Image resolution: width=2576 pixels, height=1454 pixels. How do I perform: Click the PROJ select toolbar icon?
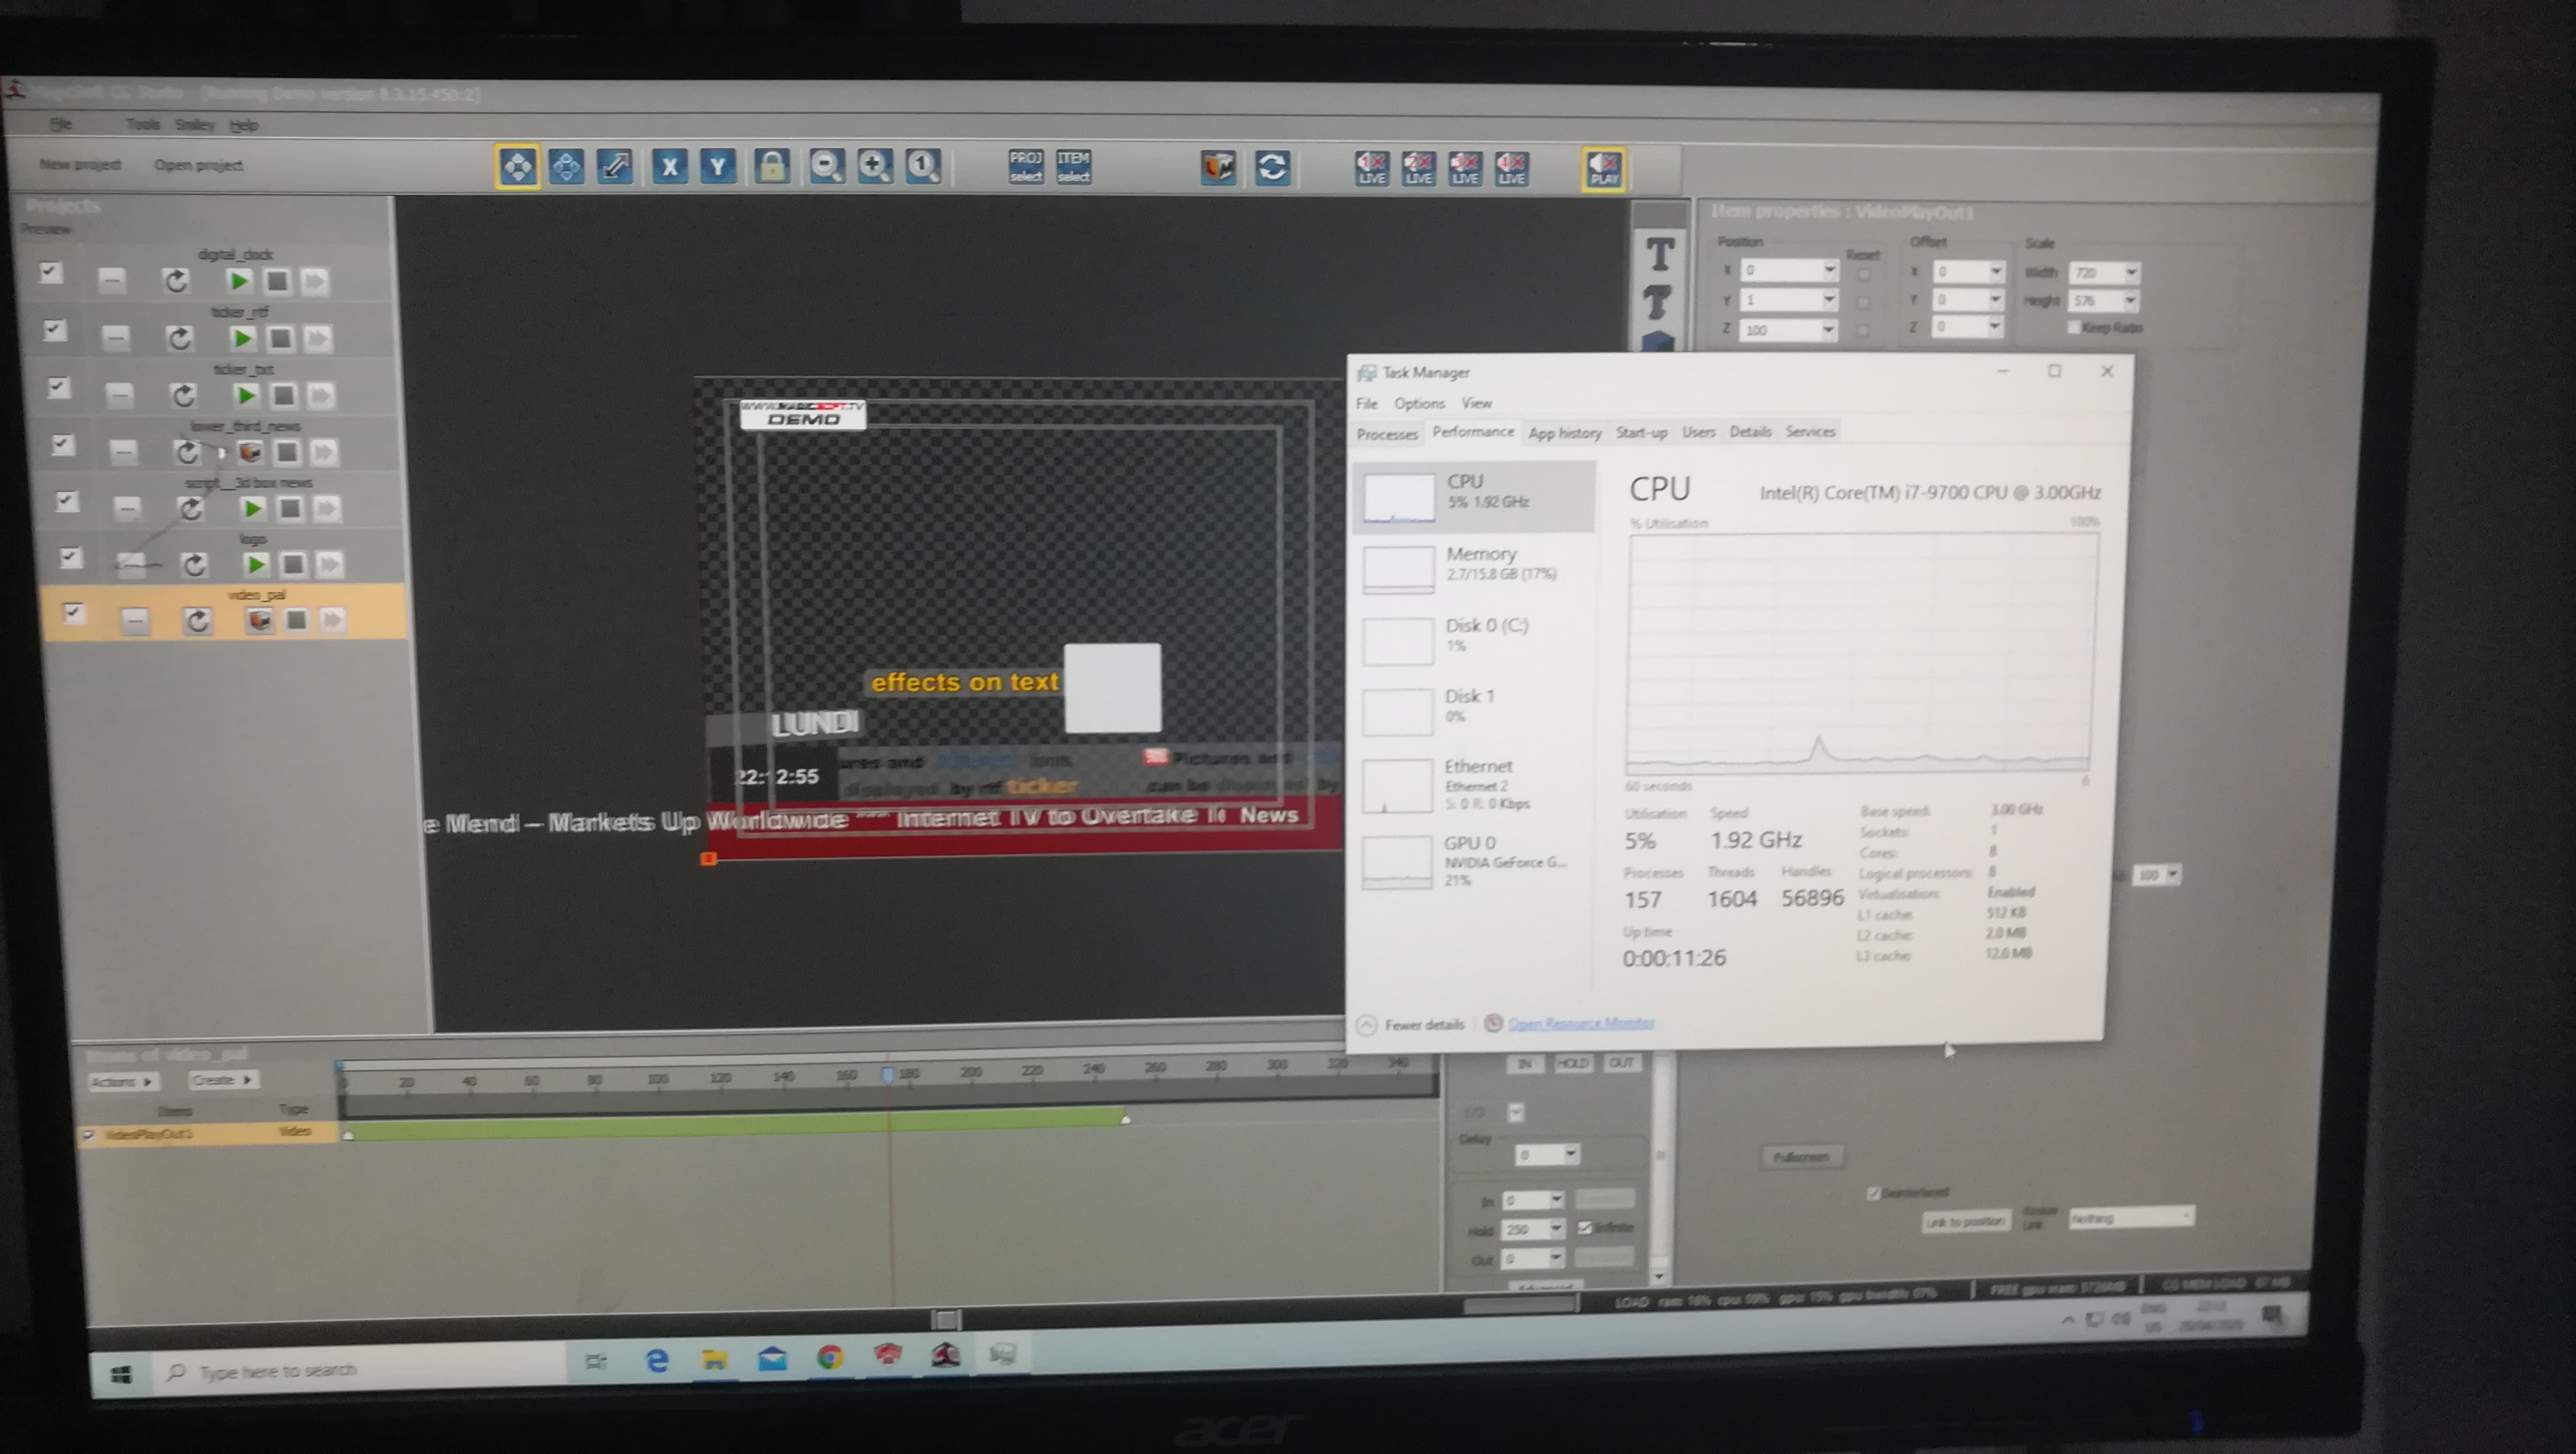(x=1025, y=166)
